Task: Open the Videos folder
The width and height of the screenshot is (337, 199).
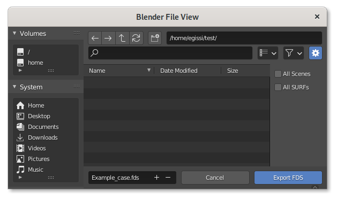Action: pos(46,148)
